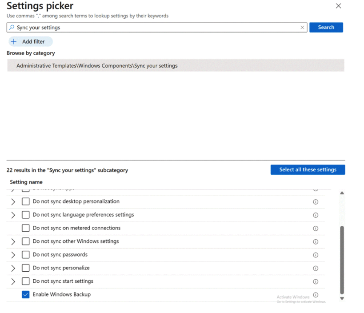This screenshot has height=313, width=364.
Task: Tick Do not sync on metered connections
Action: [x=26, y=228]
